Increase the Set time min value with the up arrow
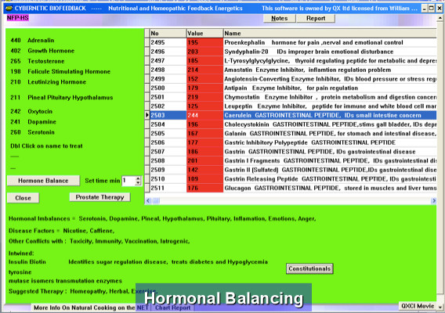 (x=138, y=178)
